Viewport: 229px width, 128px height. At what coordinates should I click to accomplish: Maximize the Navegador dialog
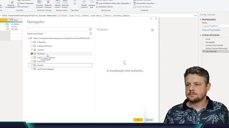click(151, 18)
